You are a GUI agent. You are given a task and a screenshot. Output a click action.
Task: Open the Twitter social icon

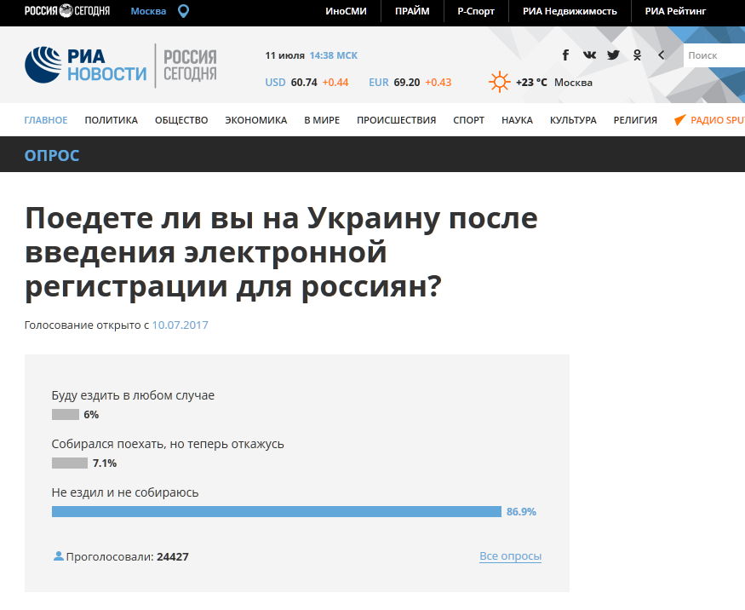click(613, 54)
